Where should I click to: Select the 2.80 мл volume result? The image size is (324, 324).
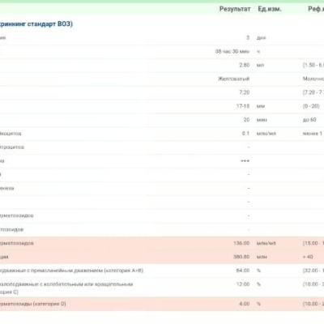click(x=244, y=65)
